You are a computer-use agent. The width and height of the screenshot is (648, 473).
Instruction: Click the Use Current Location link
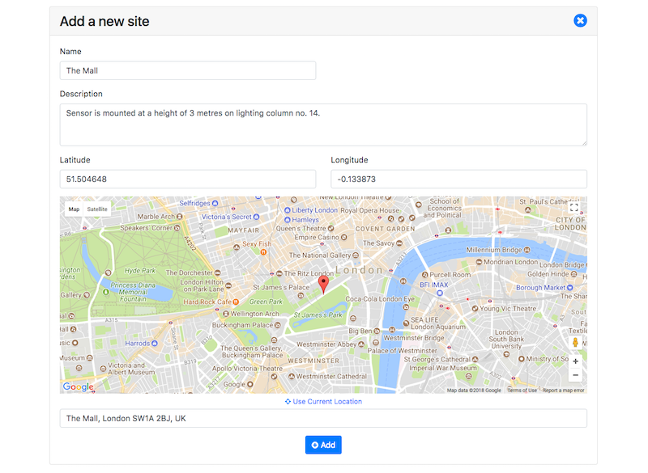point(323,402)
